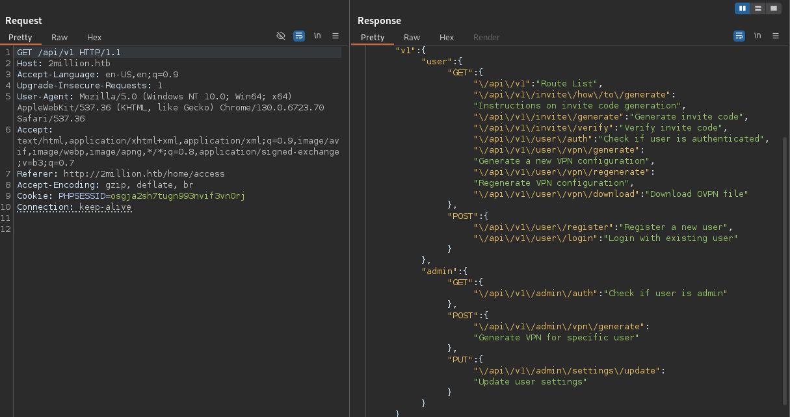This screenshot has height=417, width=790.
Task: Switch to the Request Raw tab
Action: click(60, 38)
